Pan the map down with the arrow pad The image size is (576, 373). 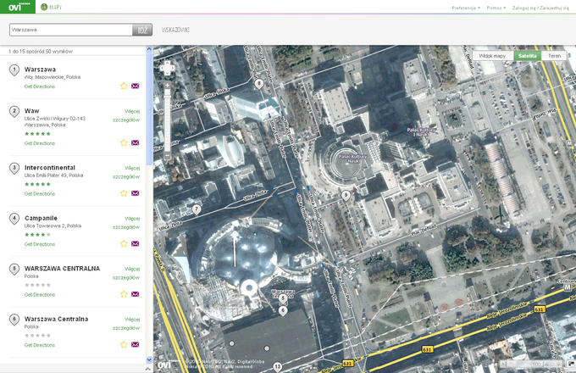click(x=167, y=74)
